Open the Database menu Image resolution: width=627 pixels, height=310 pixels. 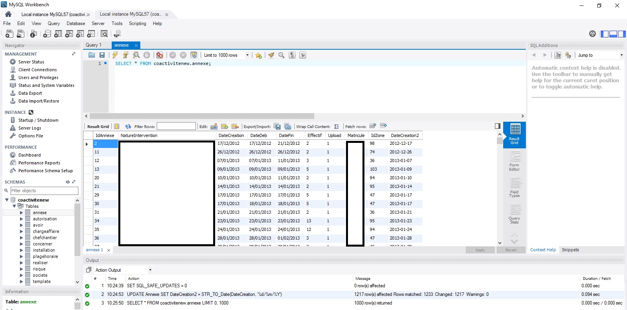pos(76,23)
